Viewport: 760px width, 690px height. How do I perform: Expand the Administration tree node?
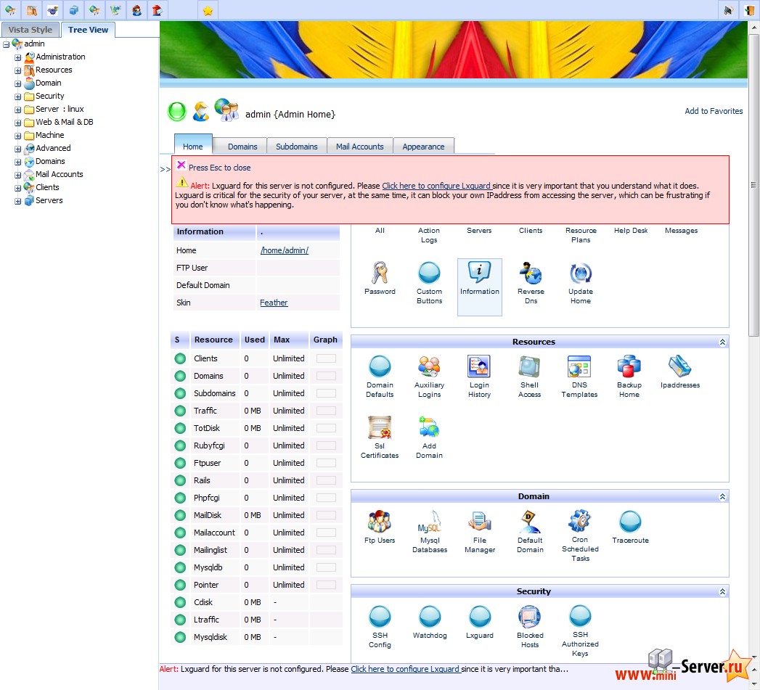click(x=18, y=57)
